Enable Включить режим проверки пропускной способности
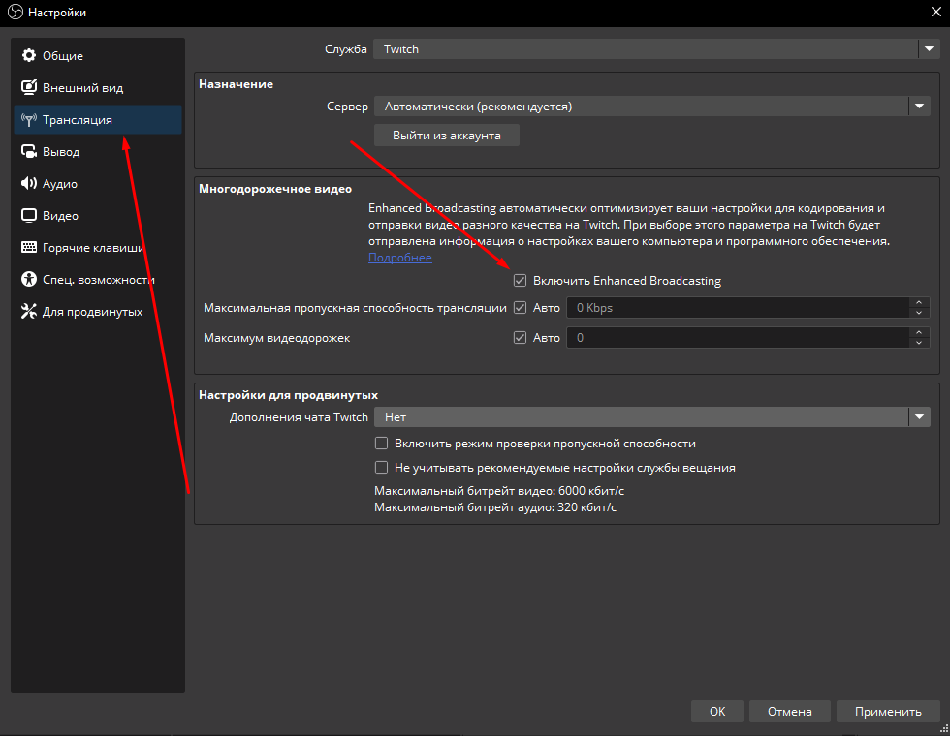The height and width of the screenshot is (736, 950). tap(382, 444)
